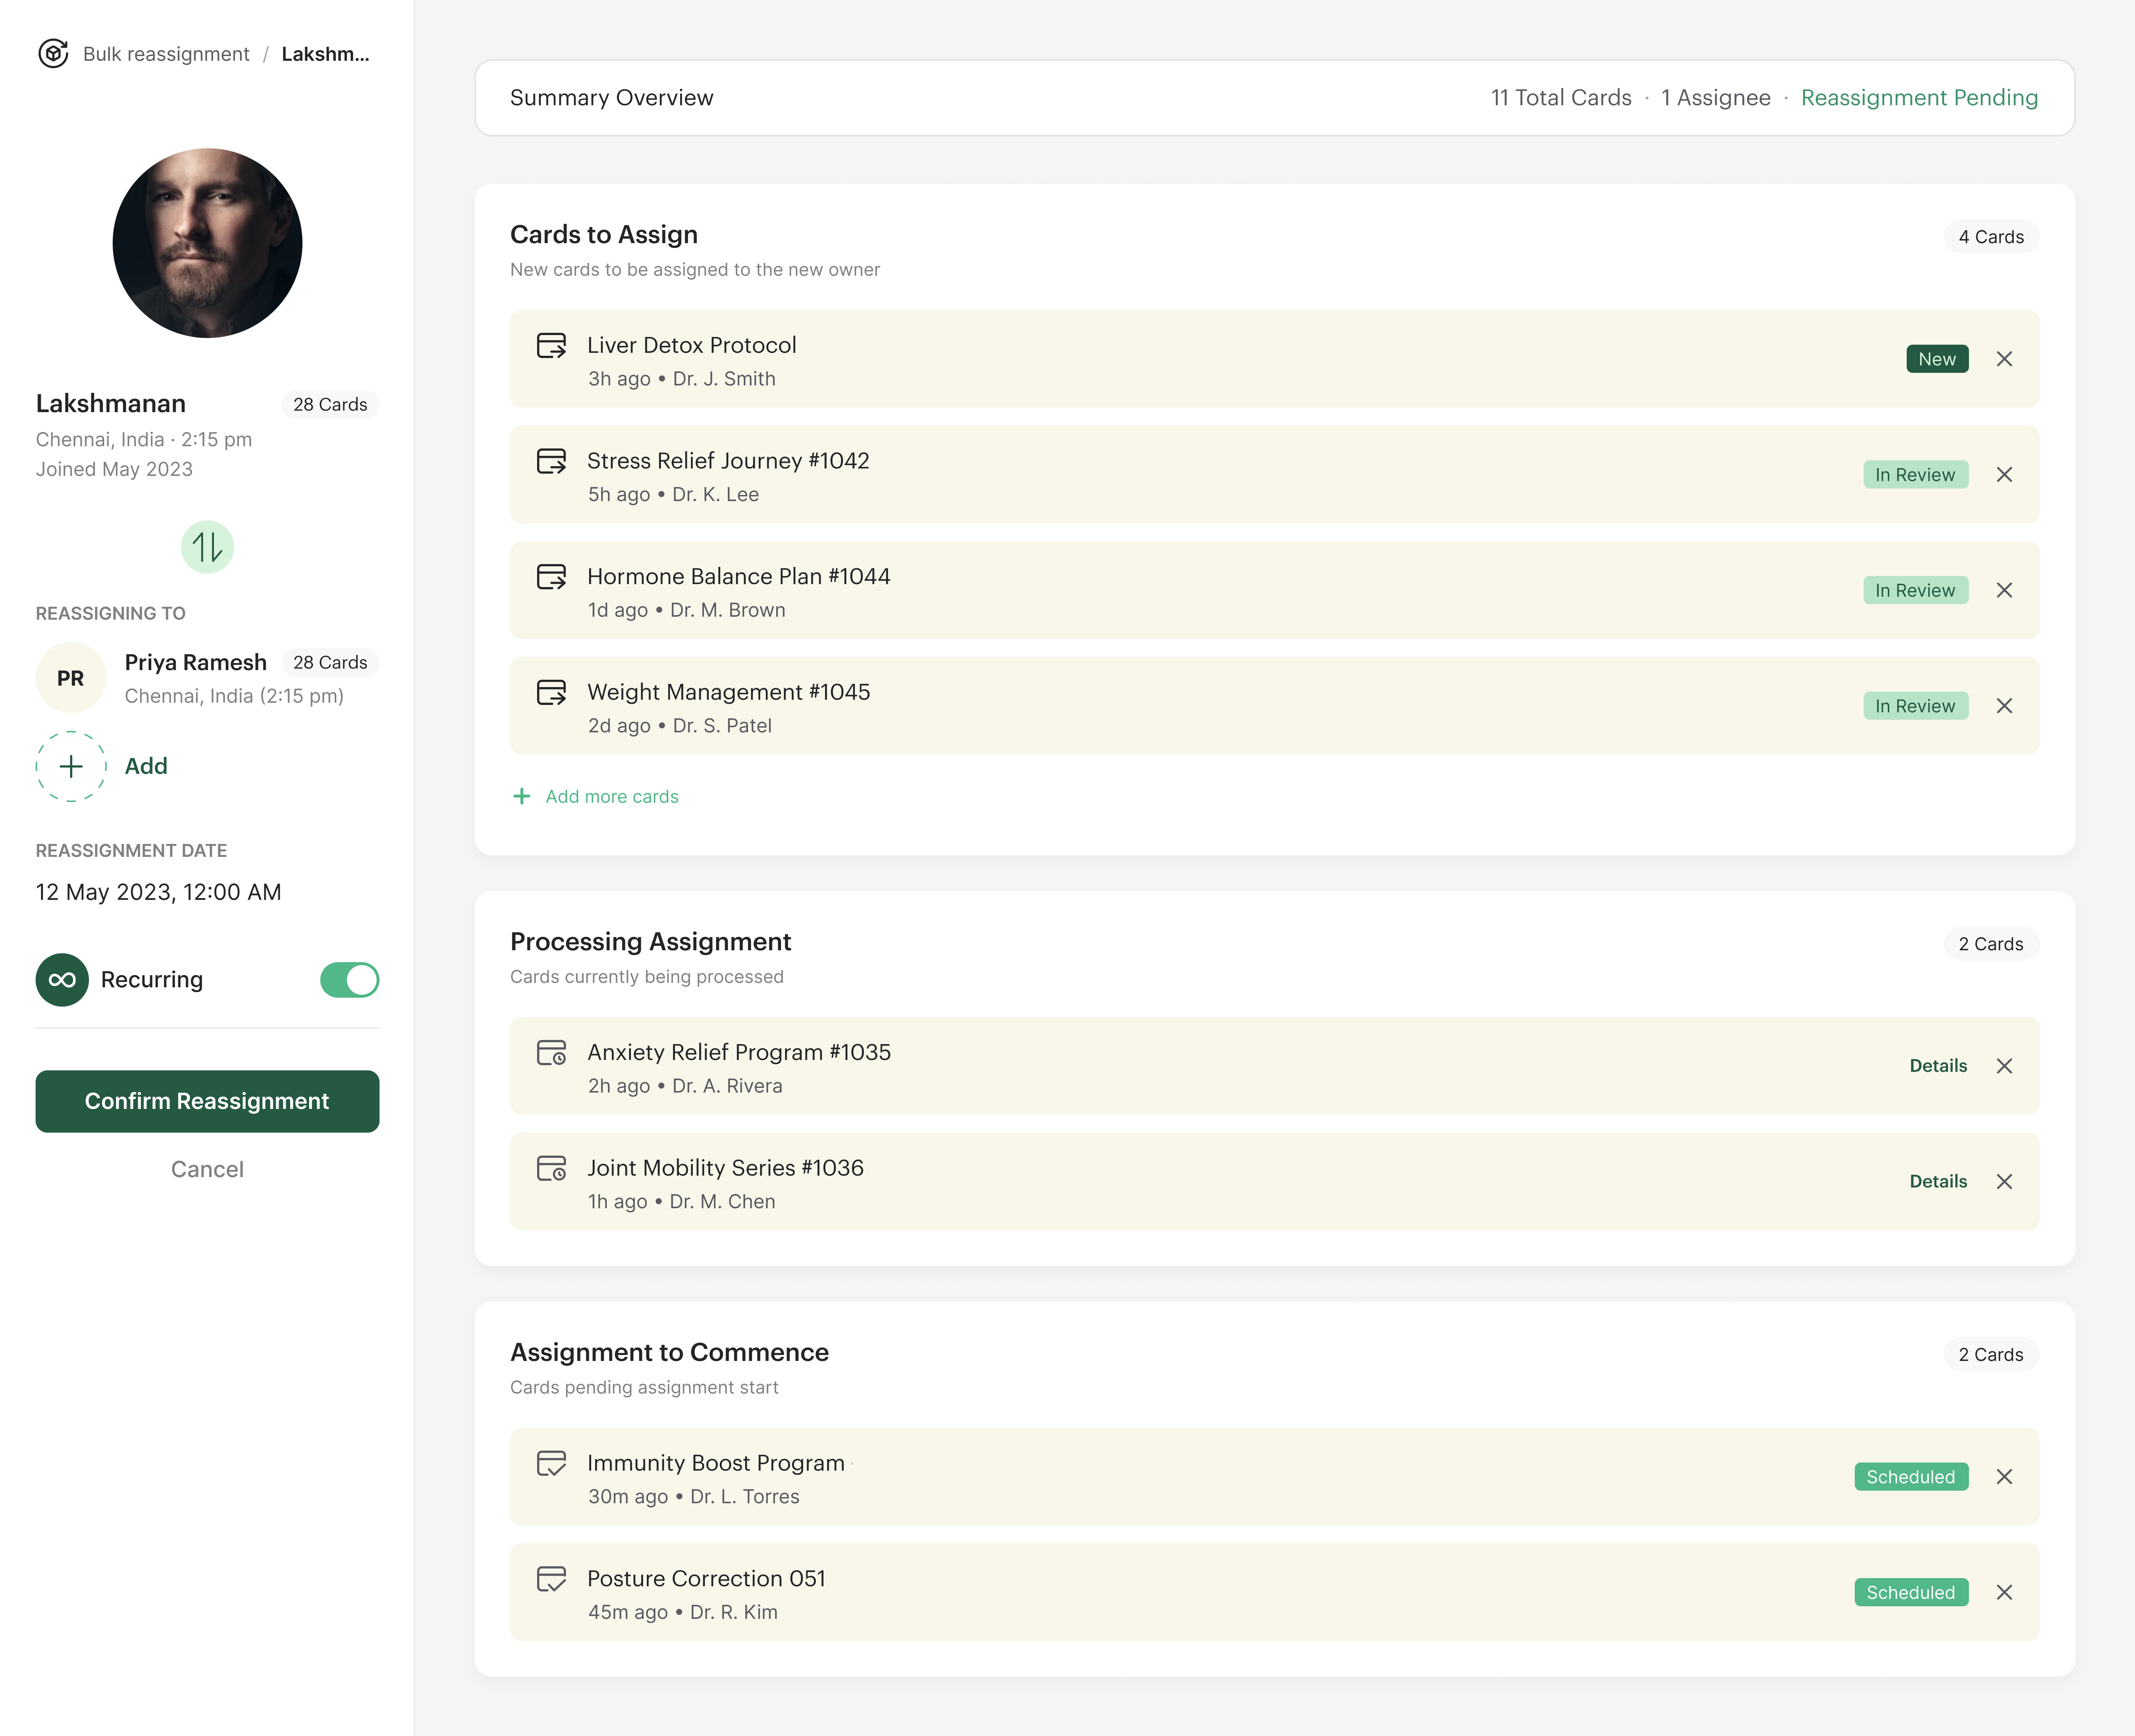Click the plus icon for Add more cards
Screen dimensions: 2135x1736
coord(522,797)
